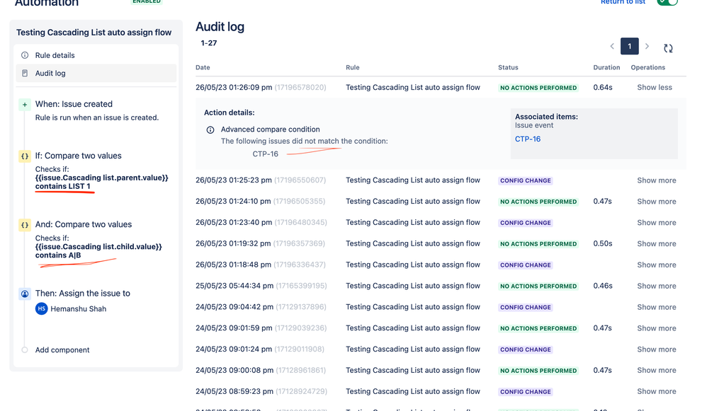The height and width of the screenshot is (411, 707).
Task: Click NO ACTIONS PERFORMED badge at 01:26:09 pm
Action: [538, 88]
